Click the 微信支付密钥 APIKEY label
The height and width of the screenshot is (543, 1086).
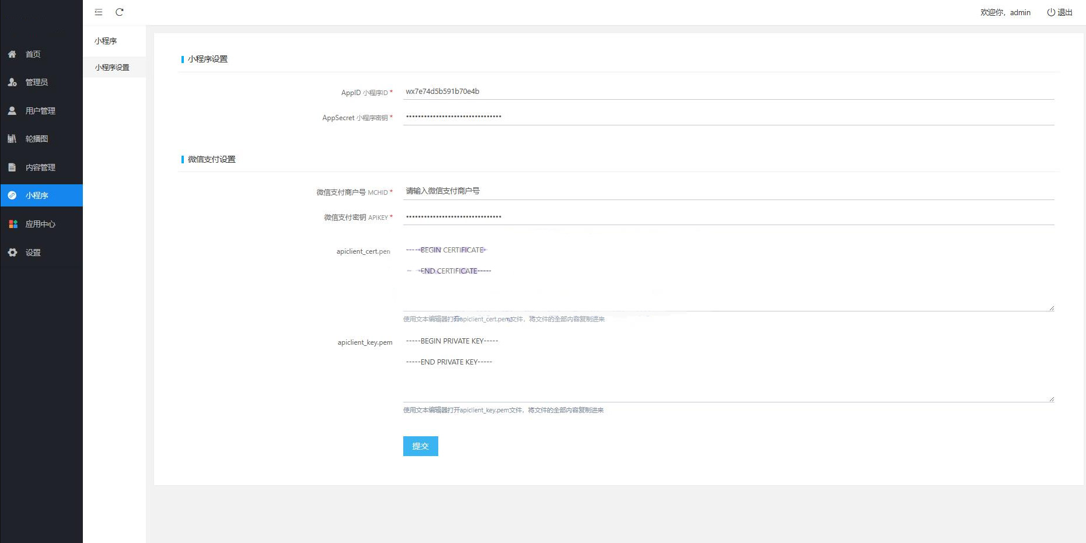tap(358, 218)
